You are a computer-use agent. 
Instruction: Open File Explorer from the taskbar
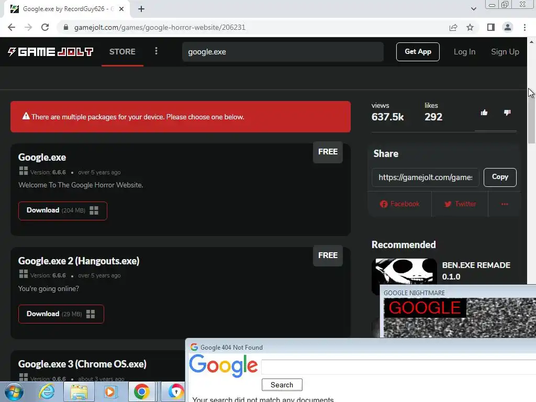tap(79, 392)
